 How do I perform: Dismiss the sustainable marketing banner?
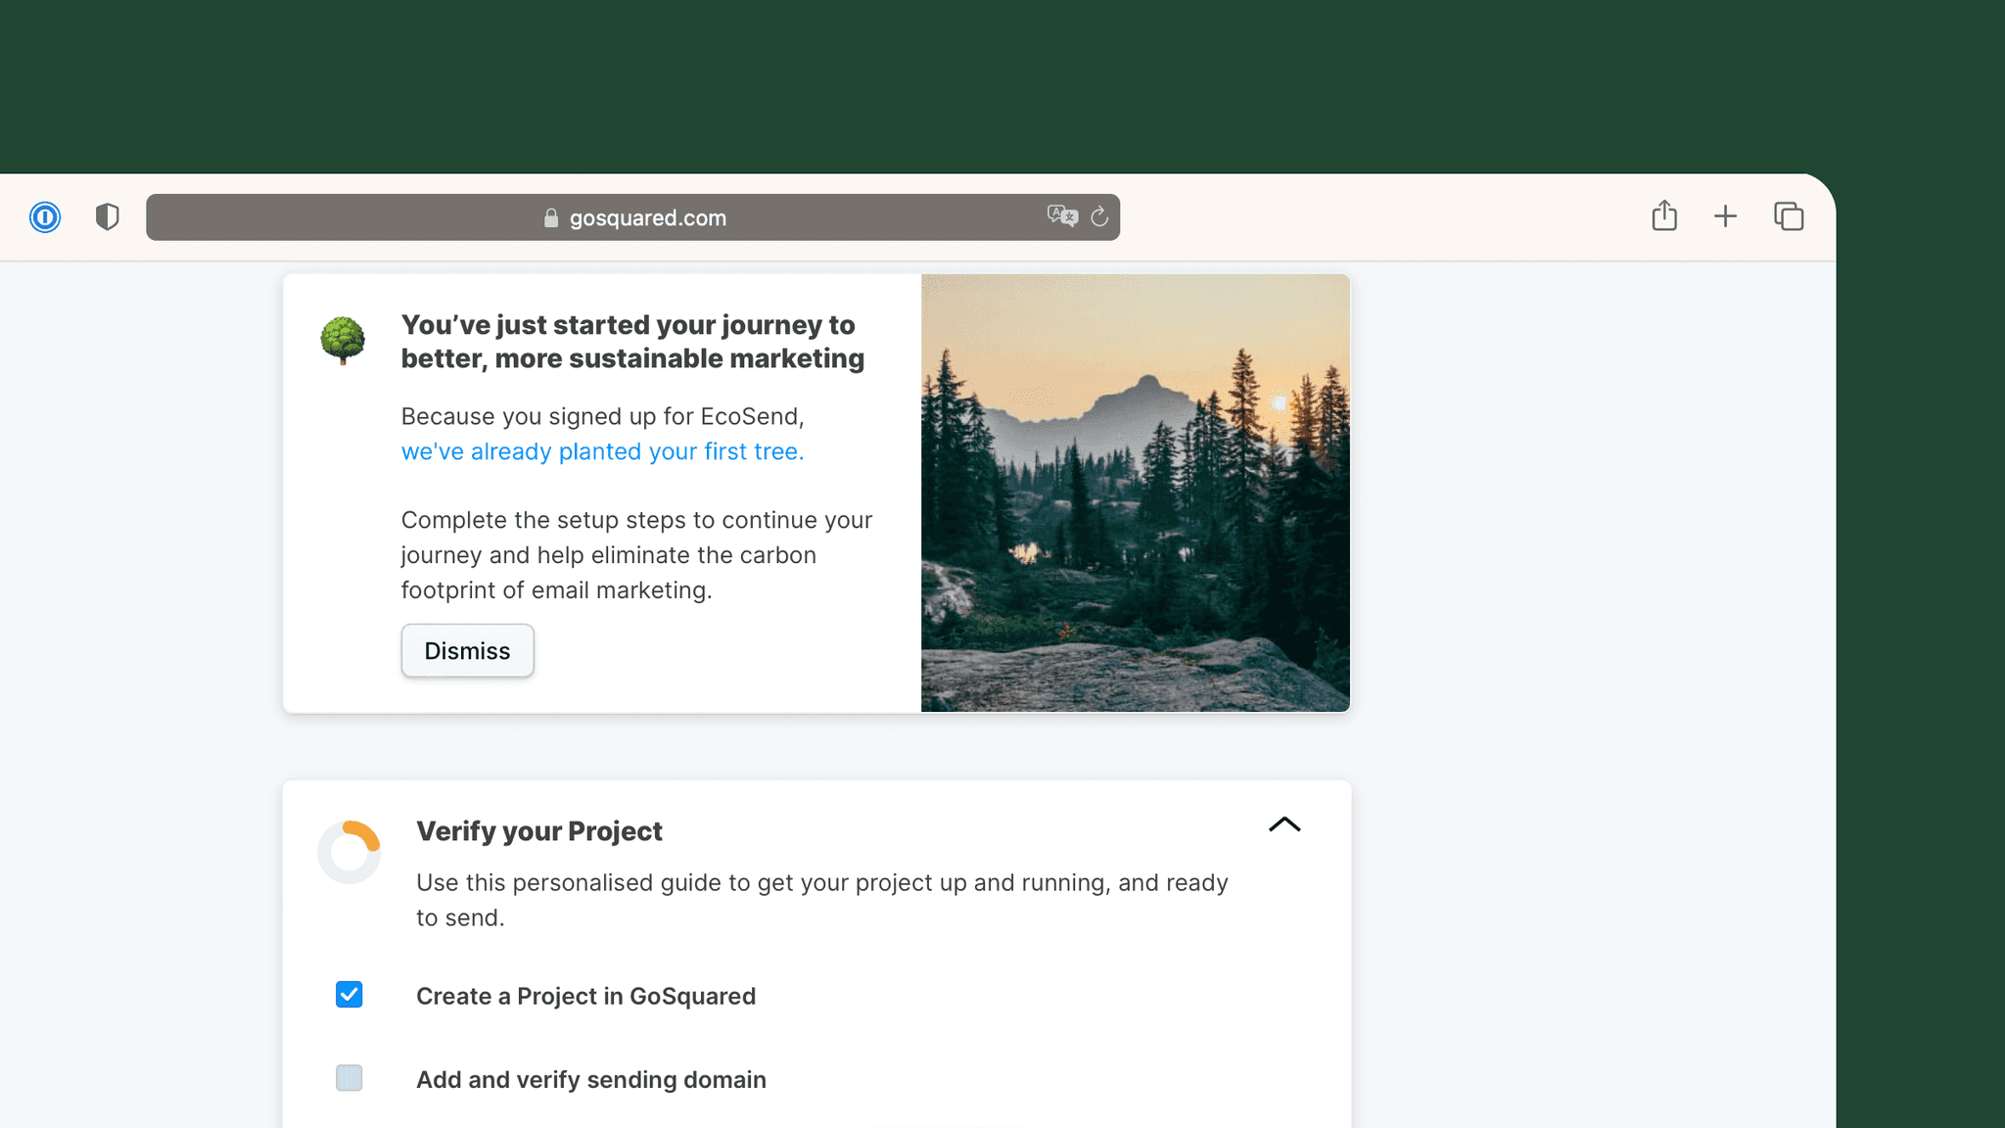[468, 650]
